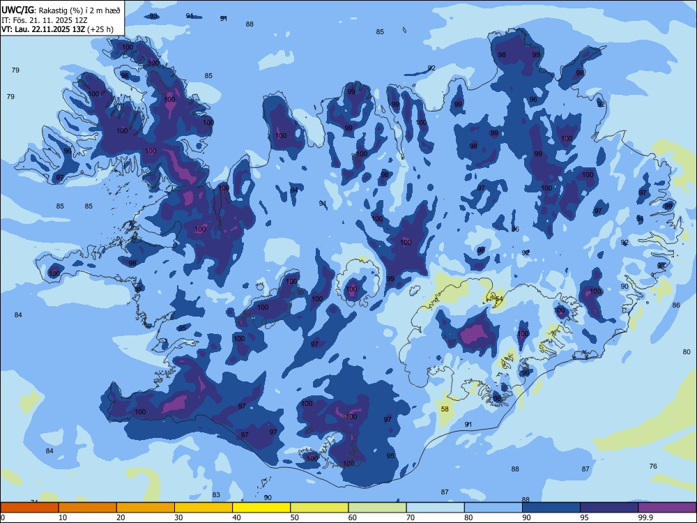Viewport: 697px width, 523px height.
Task: Click the 'VT: Lau. 22.11.2025 13Z (+25 h)' line
Action: 57,29
